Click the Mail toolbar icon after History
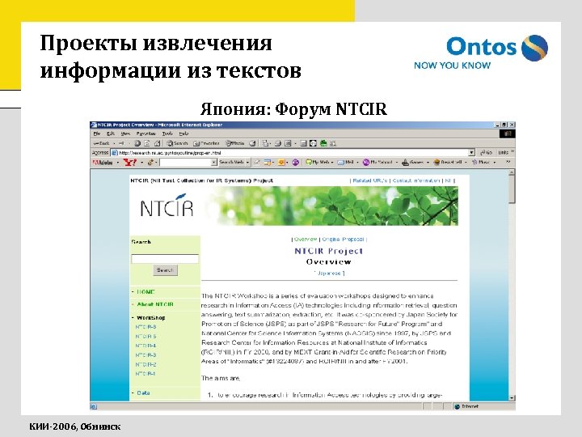The height and width of the screenshot is (437, 582). (265, 143)
